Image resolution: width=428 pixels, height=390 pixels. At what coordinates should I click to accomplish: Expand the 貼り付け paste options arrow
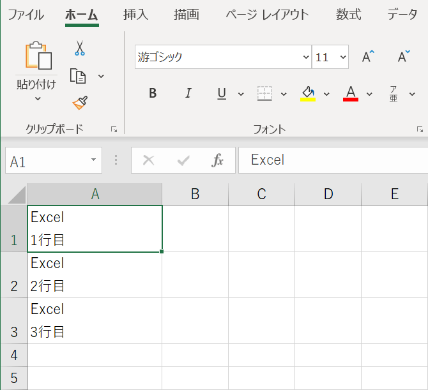[x=38, y=98]
